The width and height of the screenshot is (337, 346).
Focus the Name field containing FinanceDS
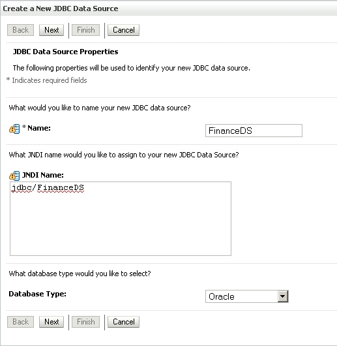tap(254, 131)
